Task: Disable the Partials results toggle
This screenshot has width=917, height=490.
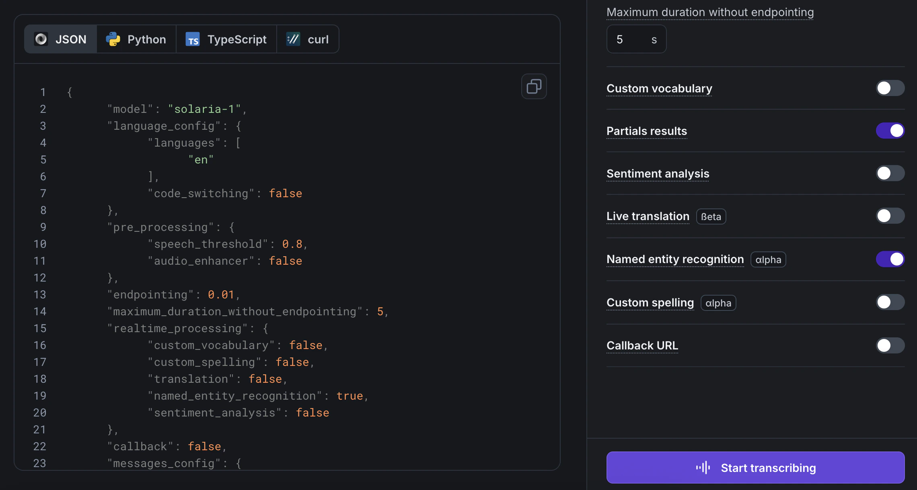Action: [890, 131]
